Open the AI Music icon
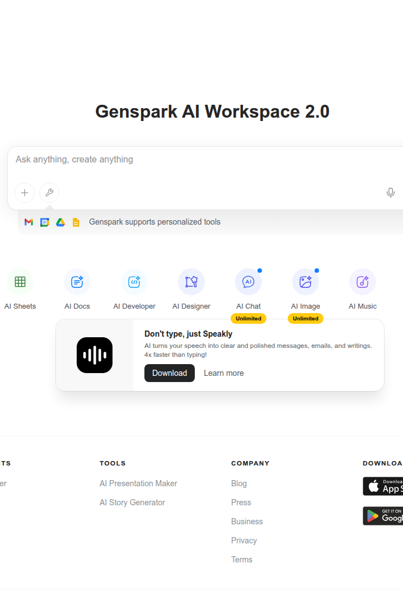Image resolution: width=403 pixels, height=605 pixels. click(363, 282)
